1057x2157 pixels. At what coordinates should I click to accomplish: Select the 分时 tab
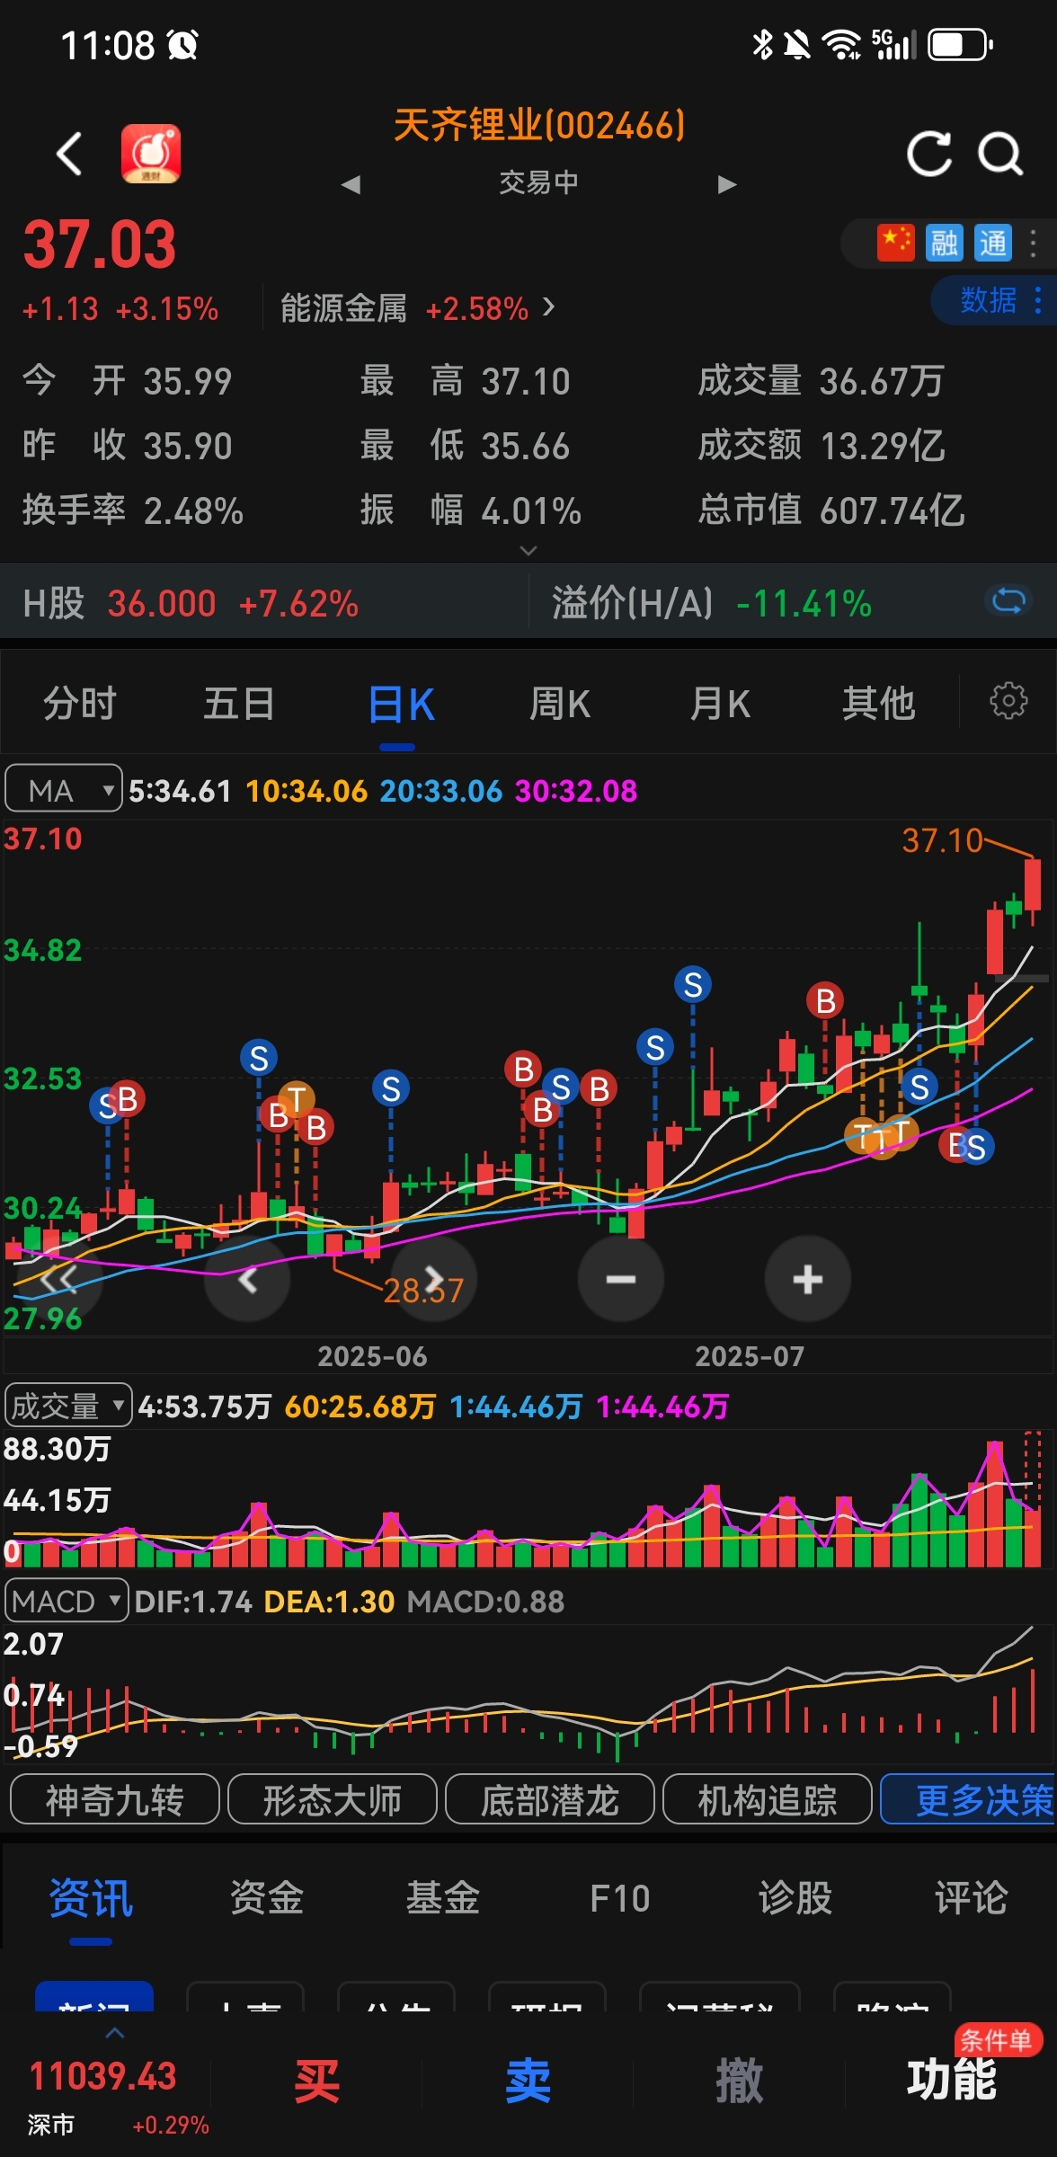[80, 704]
